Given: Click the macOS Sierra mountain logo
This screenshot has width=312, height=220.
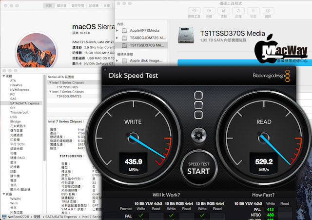Looking at the screenshot, I should click(37, 51).
